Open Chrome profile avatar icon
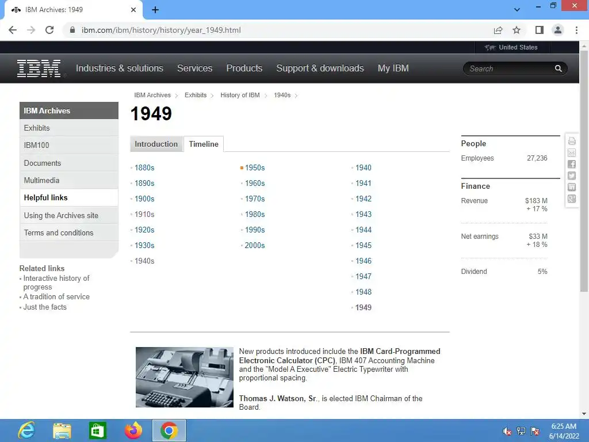Image resolution: width=589 pixels, height=442 pixels. (558, 30)
